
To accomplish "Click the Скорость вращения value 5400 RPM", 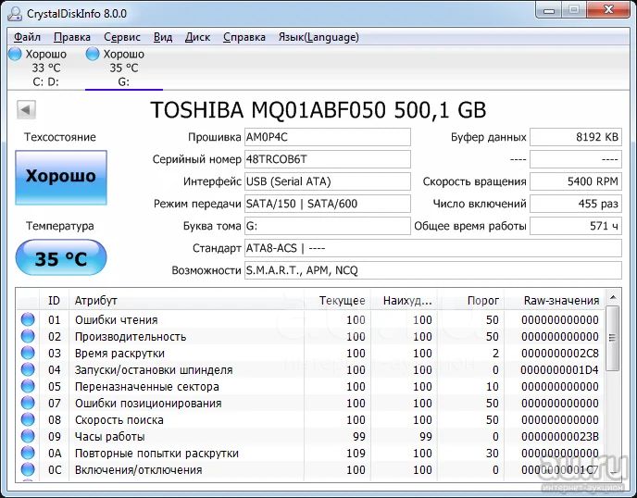I will tap(576, 181).
